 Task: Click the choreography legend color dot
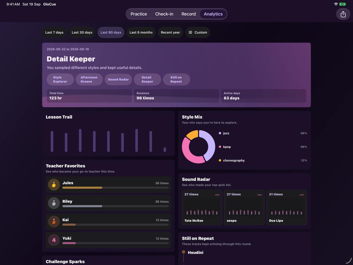pyautogui.click(x=220, y=160)
